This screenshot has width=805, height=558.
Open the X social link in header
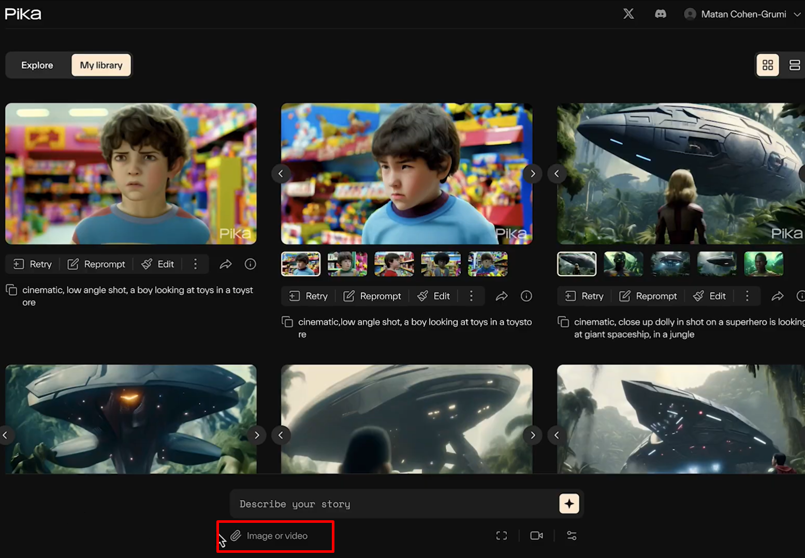[628, 13]
